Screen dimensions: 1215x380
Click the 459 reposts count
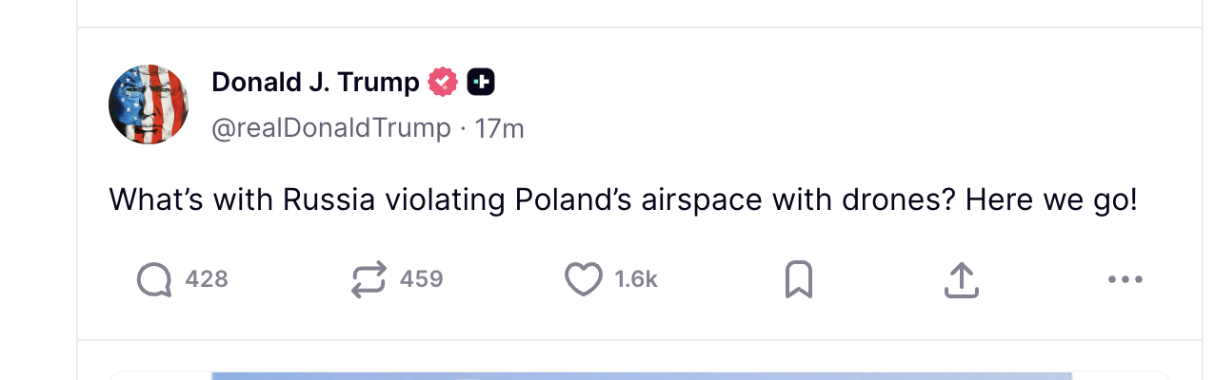pyautogui.click(x=421, y=279)
